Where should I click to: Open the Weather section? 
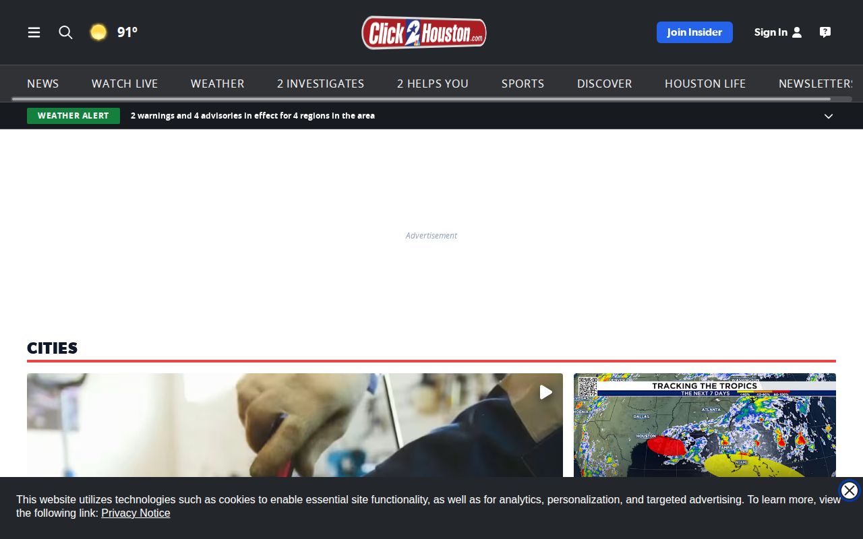(217, 84)
